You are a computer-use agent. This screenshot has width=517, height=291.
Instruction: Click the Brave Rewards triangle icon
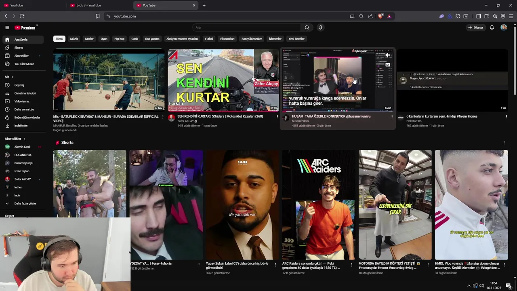pos(389,16)
